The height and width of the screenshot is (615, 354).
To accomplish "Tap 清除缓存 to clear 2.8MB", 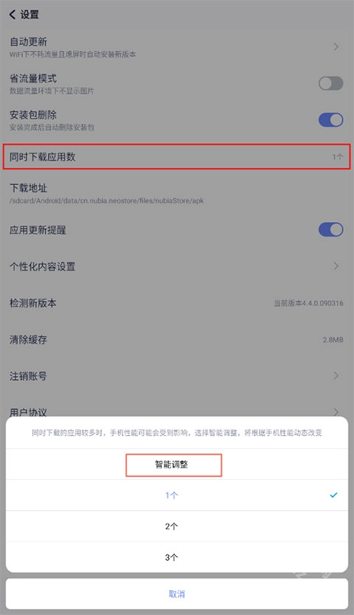I will [176, 339].
